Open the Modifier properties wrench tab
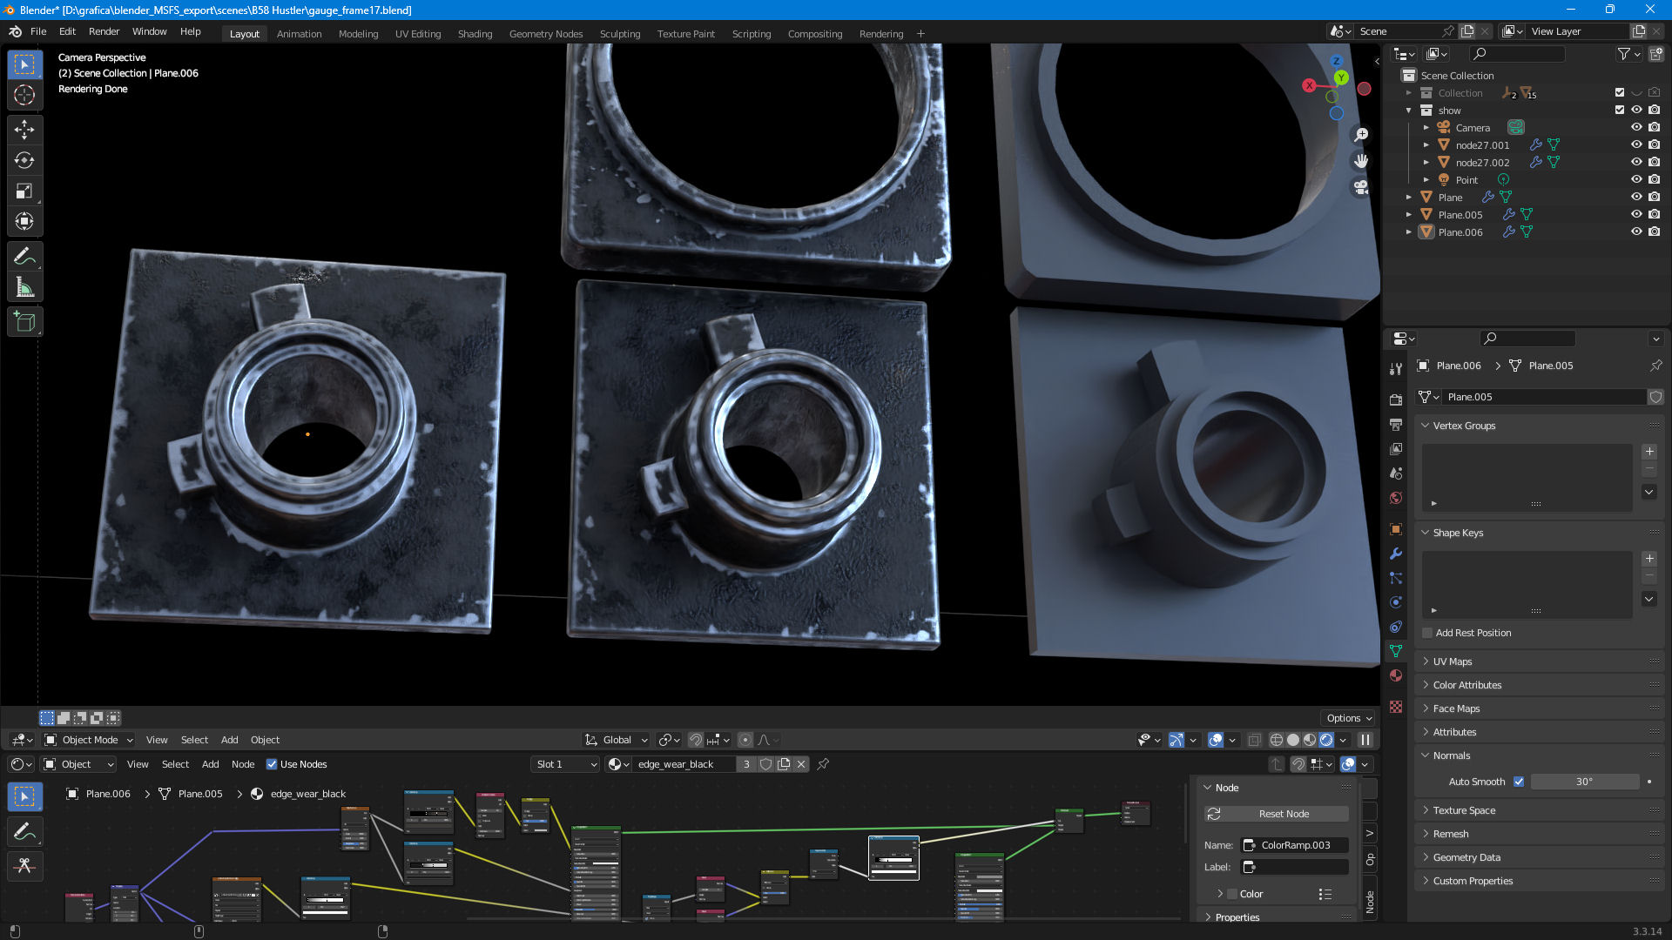Viewport: 1672px width, 940px height. pyautogui.click(x=1396, y=554)
